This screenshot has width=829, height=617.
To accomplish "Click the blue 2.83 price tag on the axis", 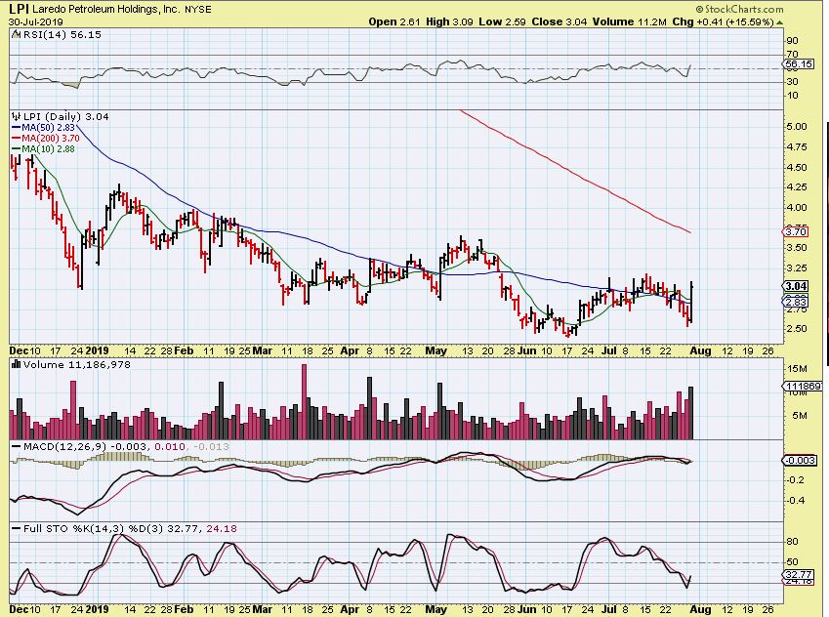I will [x=795, y=302].
